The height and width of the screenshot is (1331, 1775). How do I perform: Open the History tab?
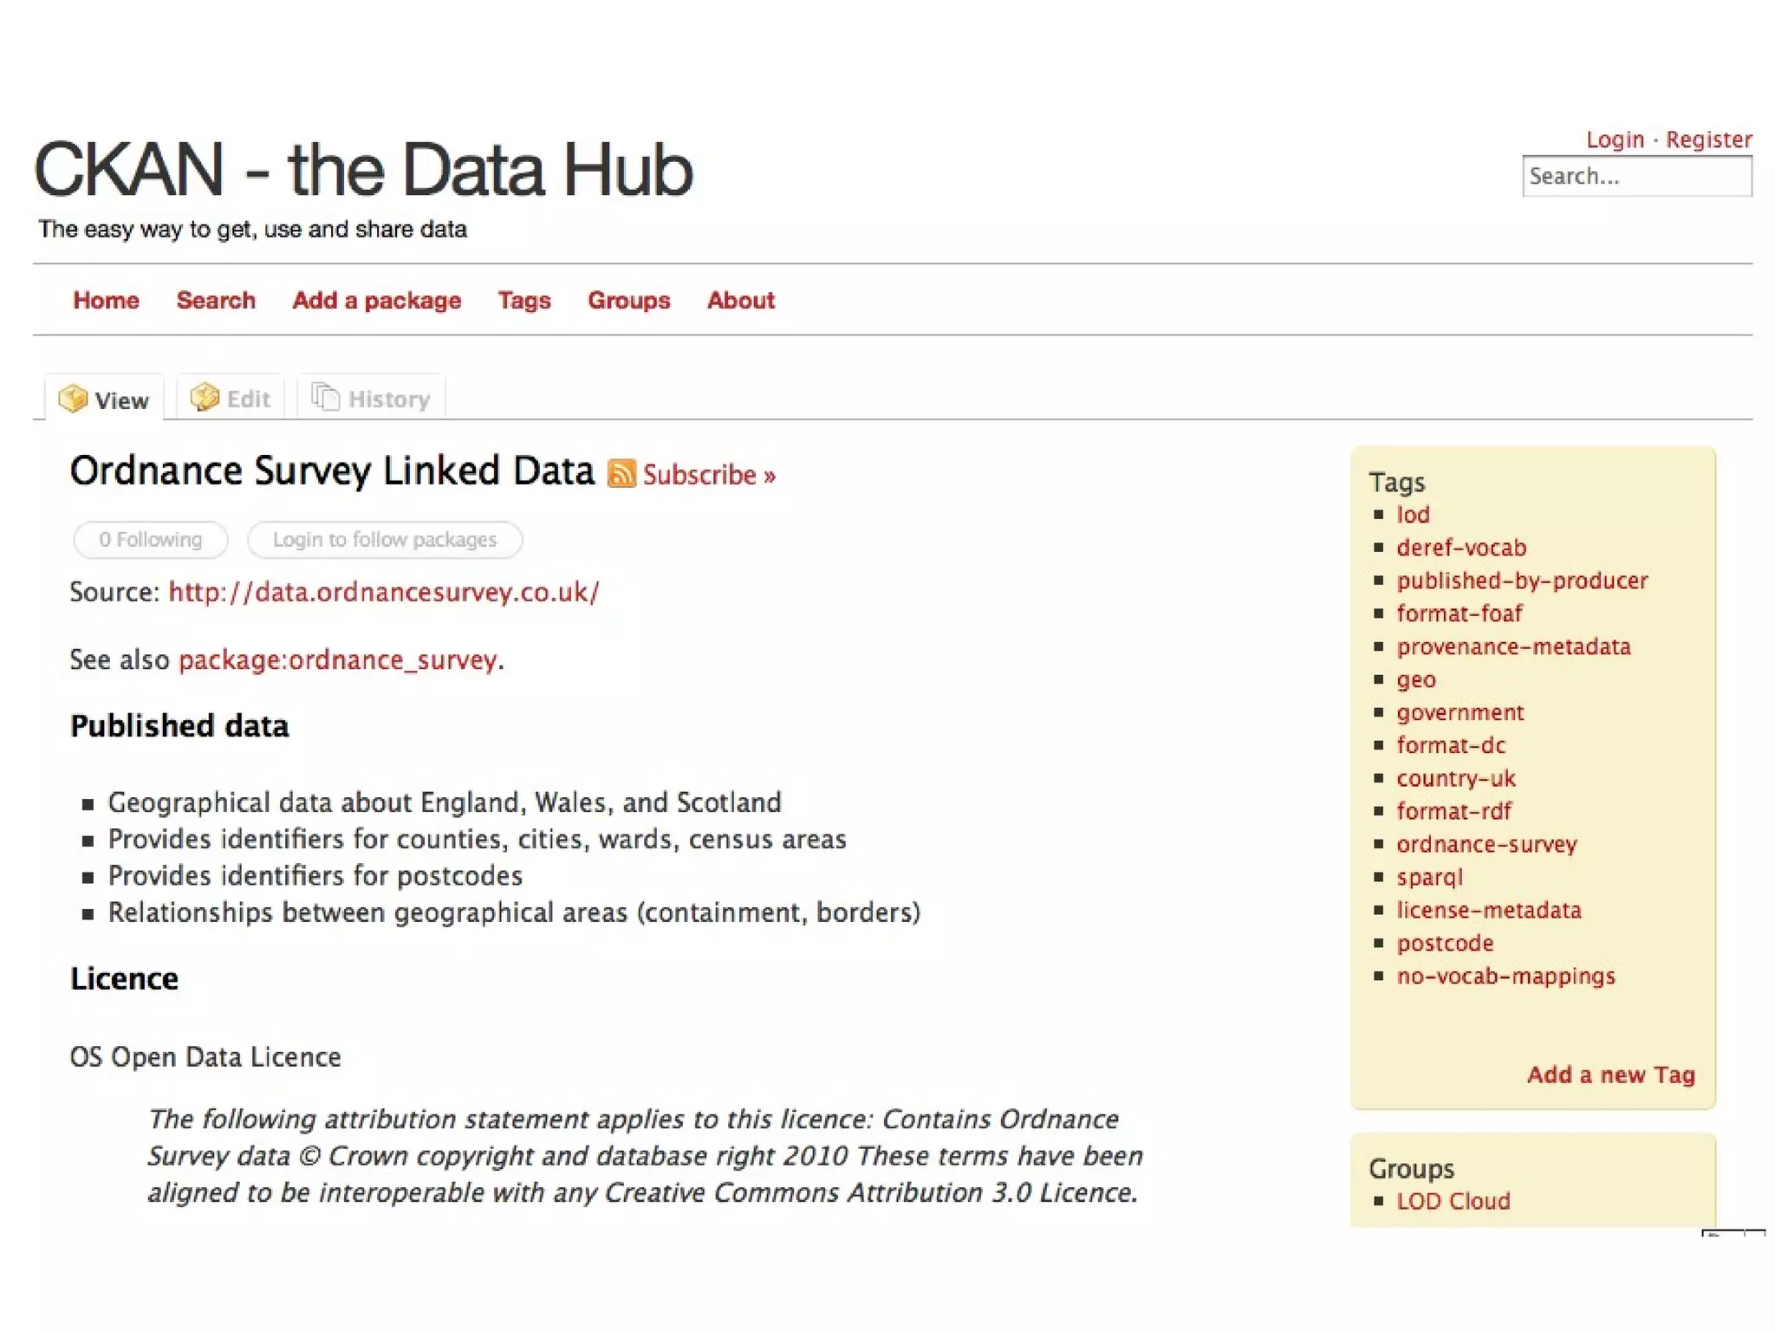(371, 399)
